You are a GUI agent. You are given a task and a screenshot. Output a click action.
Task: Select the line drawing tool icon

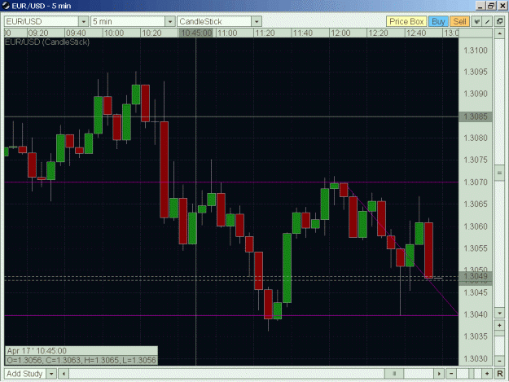(487, 21)
